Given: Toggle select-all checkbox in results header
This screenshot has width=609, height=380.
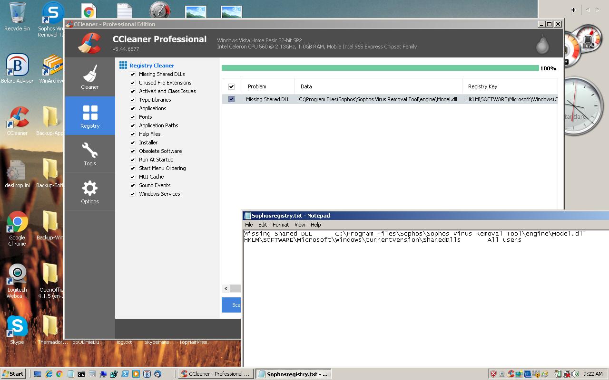Looking at the screenshot, I should [x=231, y=86].
